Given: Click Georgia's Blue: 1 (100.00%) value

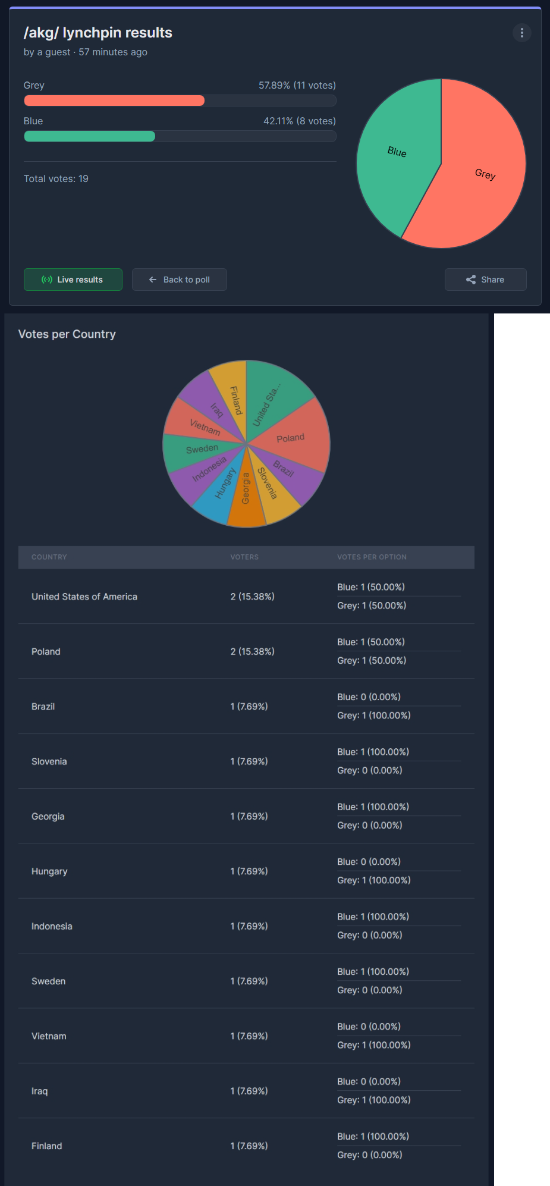Looking at the screenshot, I should 373,807.
